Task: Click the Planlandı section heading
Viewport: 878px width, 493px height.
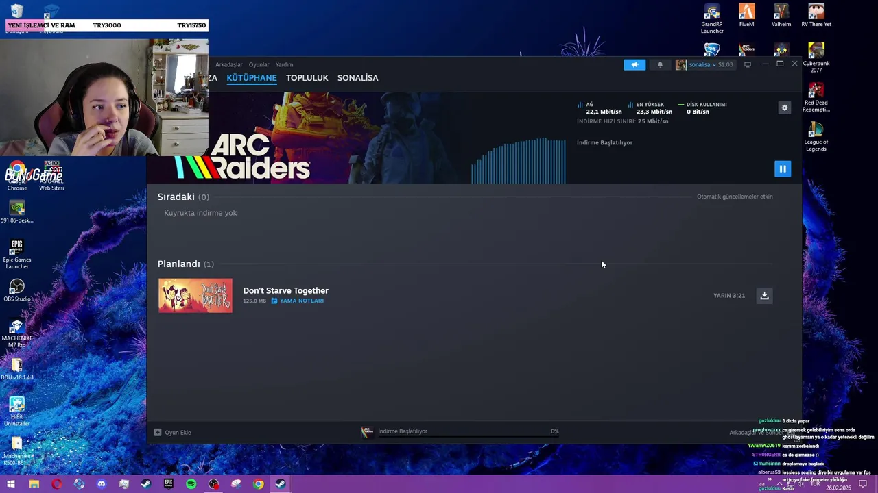Action: [179, 264]
